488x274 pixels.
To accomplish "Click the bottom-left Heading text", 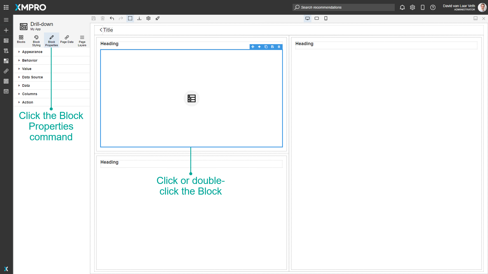I will 109,162.
